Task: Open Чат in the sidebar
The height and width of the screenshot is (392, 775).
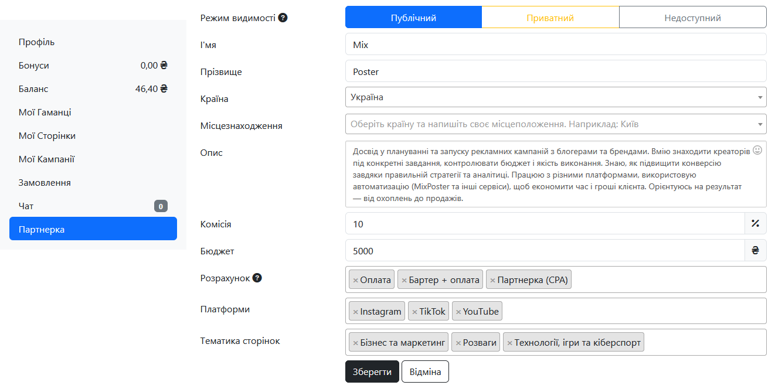Action: pos(26,206)
